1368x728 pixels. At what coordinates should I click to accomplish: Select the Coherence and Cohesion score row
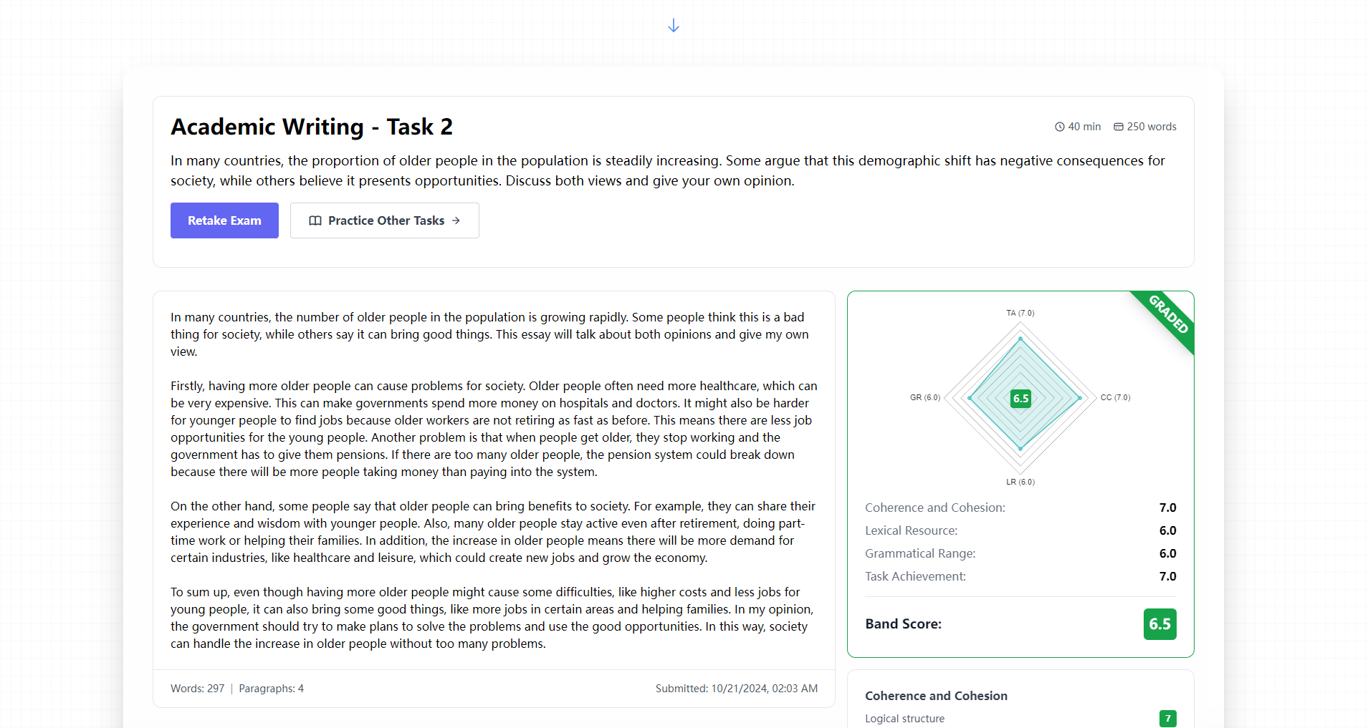tap(1020, 508)
